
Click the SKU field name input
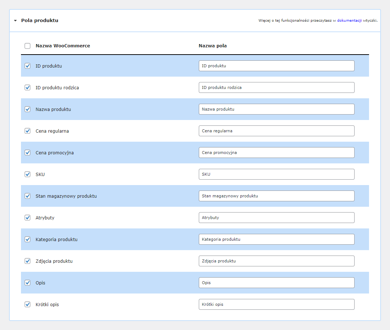(276, 174)
